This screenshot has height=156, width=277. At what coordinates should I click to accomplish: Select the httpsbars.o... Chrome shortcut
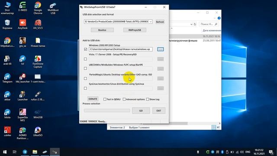pyautogui.click(x=7, y=42)
